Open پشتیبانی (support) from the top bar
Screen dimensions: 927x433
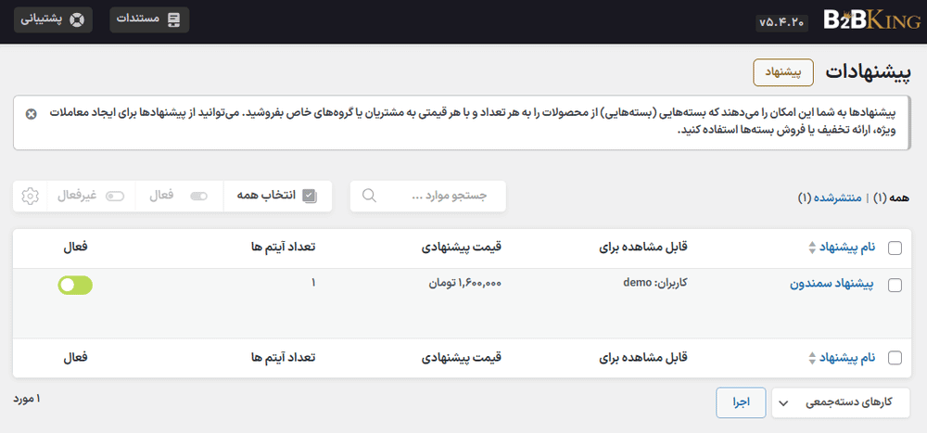point(53,19)
